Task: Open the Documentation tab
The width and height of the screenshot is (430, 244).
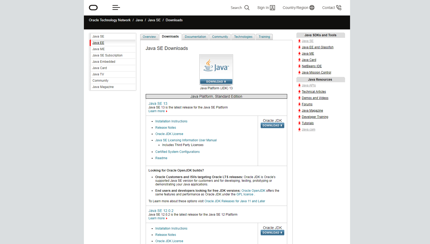Action: click(x=195, y=37)
